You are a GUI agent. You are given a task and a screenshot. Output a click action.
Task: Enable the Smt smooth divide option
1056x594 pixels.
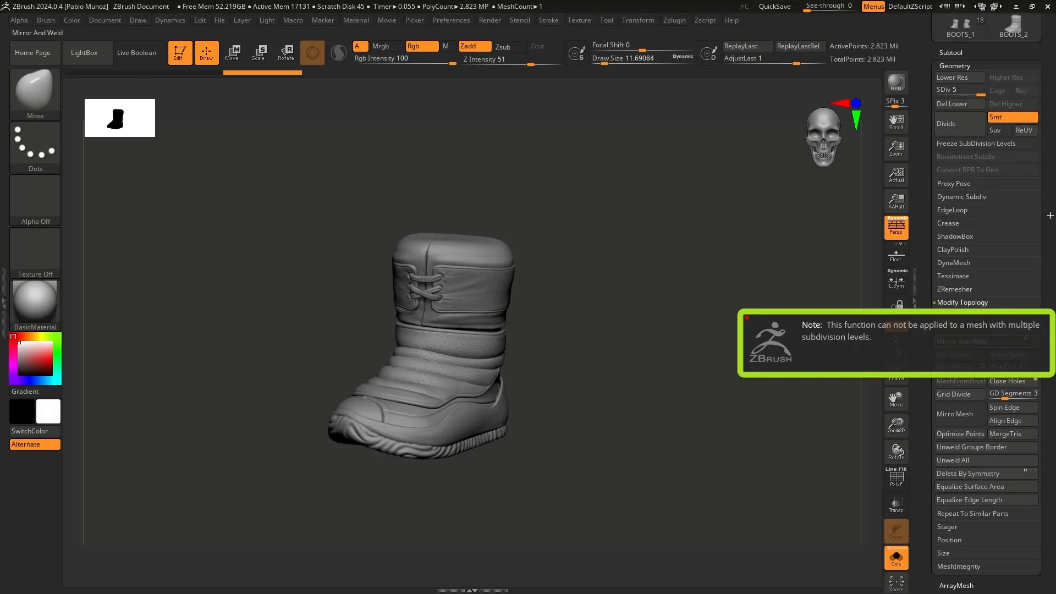coord(1013,117)
